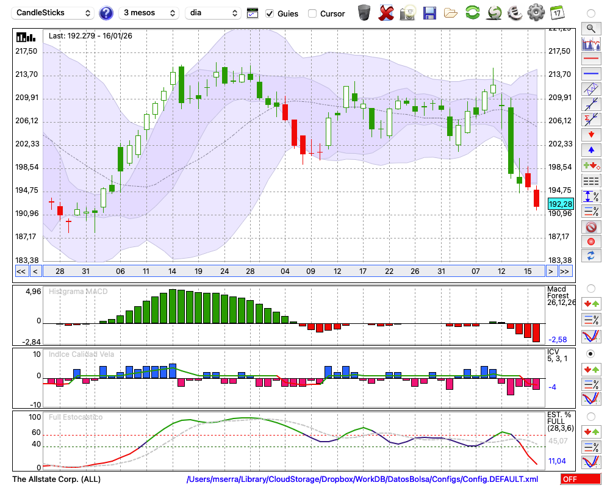Click the red dot record tool

point(590,242)
